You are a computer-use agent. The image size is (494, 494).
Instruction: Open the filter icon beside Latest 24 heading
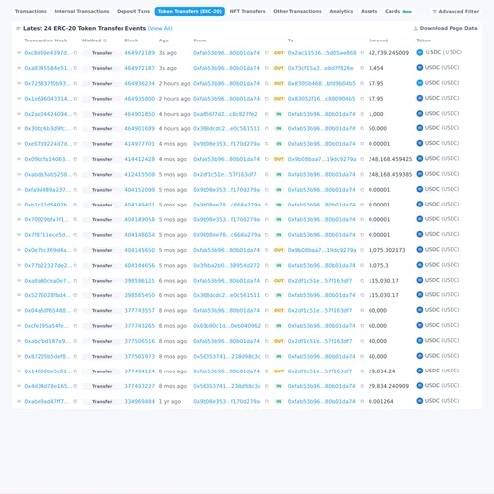(18, 28)
